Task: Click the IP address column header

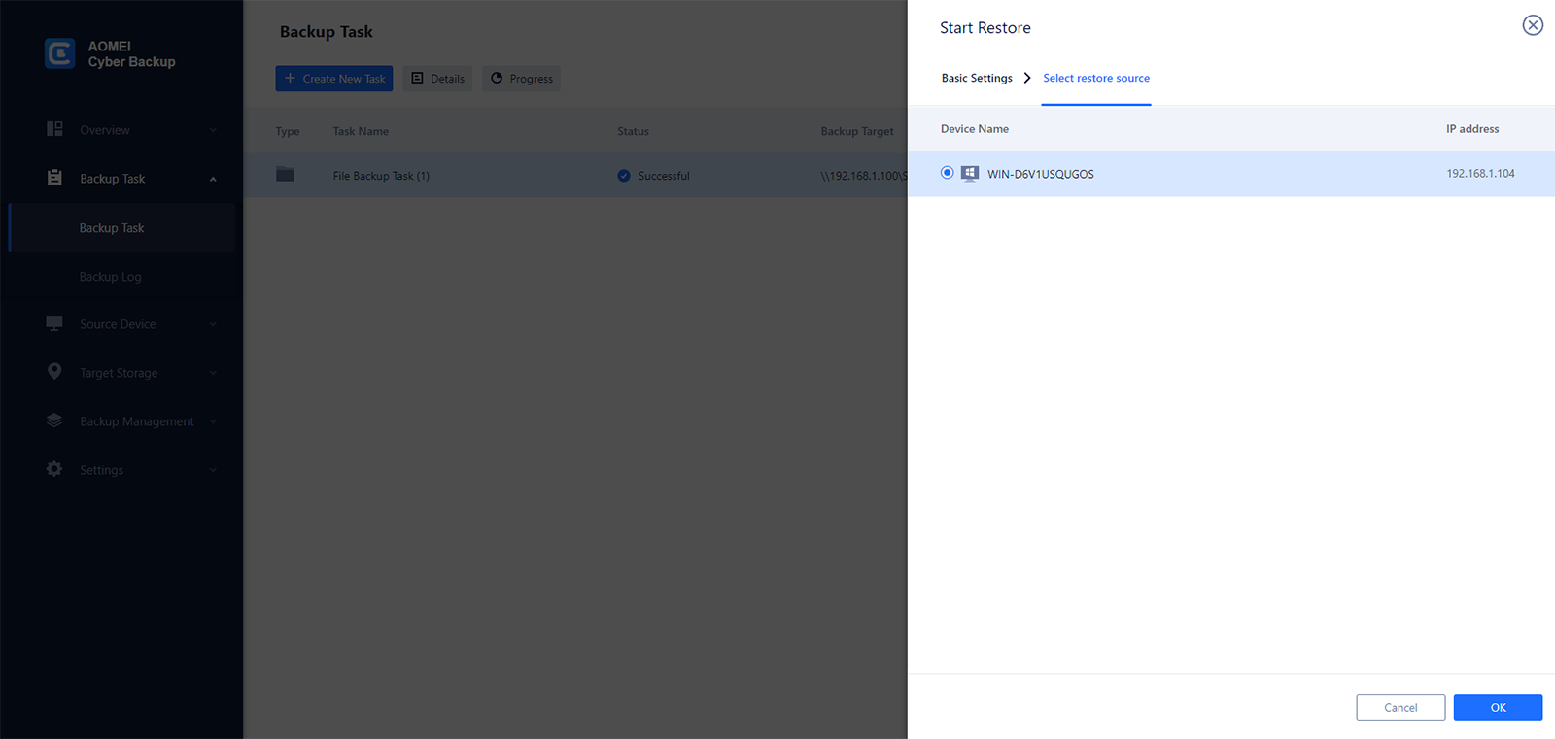Action: [1472, 129]
